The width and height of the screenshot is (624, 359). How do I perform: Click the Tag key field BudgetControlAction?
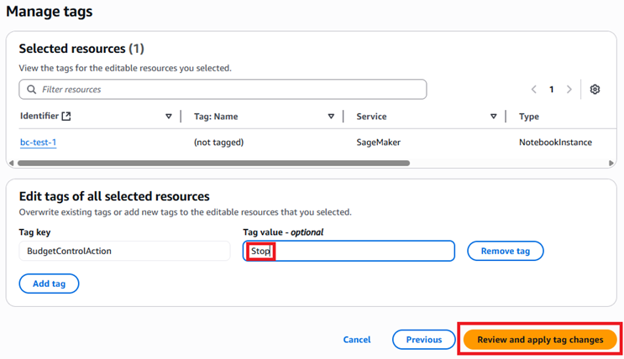click(124, 251)
